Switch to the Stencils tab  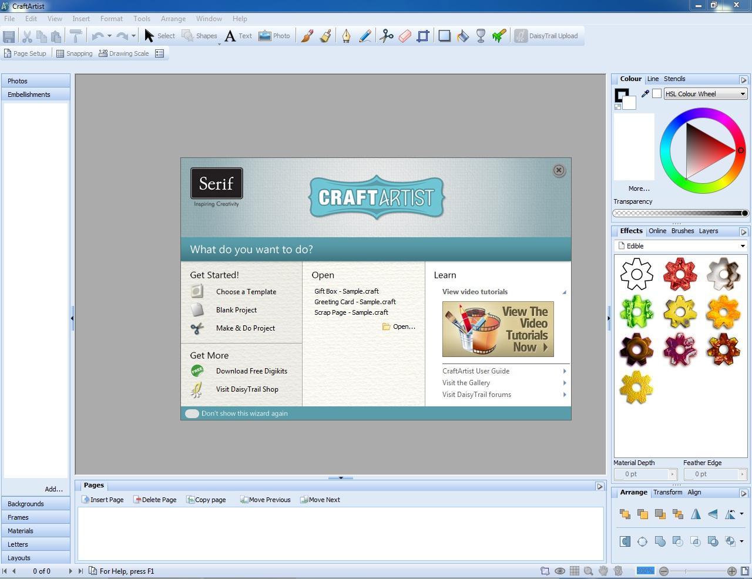[x=674, y=79]
